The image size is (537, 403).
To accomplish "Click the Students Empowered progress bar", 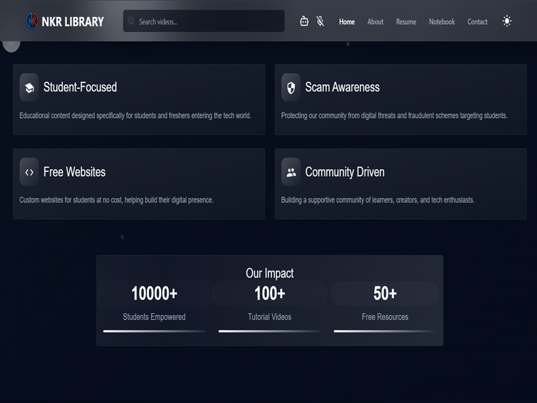I will pyautogui.click(x=155, y=332).
